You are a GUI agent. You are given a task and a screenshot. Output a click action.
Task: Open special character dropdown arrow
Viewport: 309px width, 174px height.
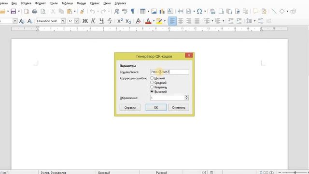tap(205, 11)
